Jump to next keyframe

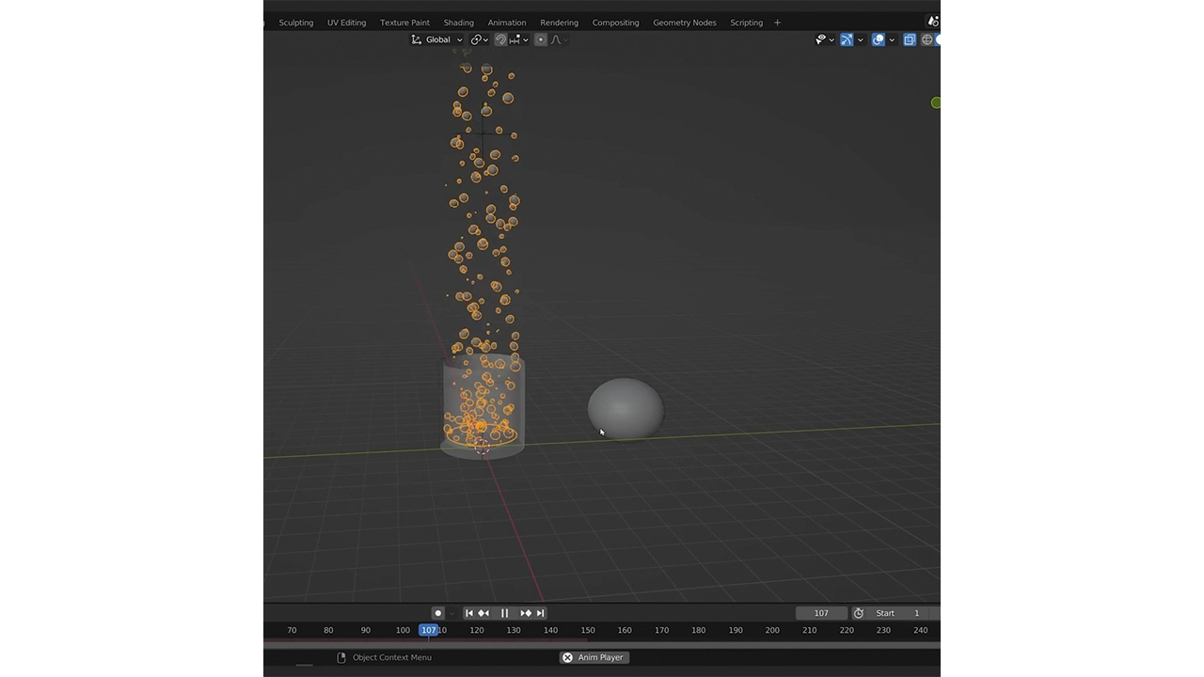point(526,613)
